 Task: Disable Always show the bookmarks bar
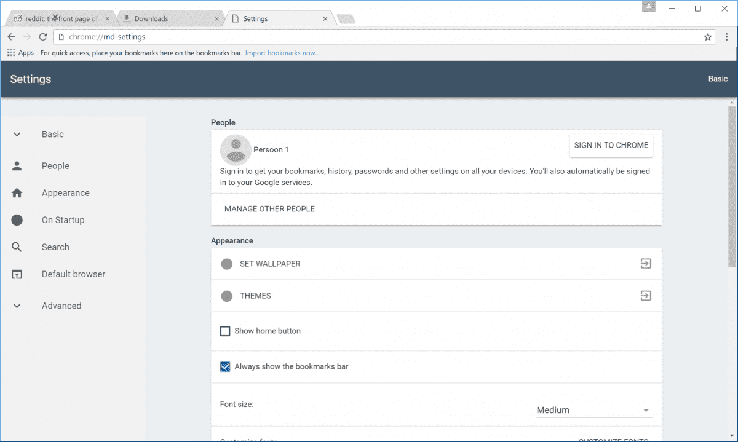pos(225,366)
